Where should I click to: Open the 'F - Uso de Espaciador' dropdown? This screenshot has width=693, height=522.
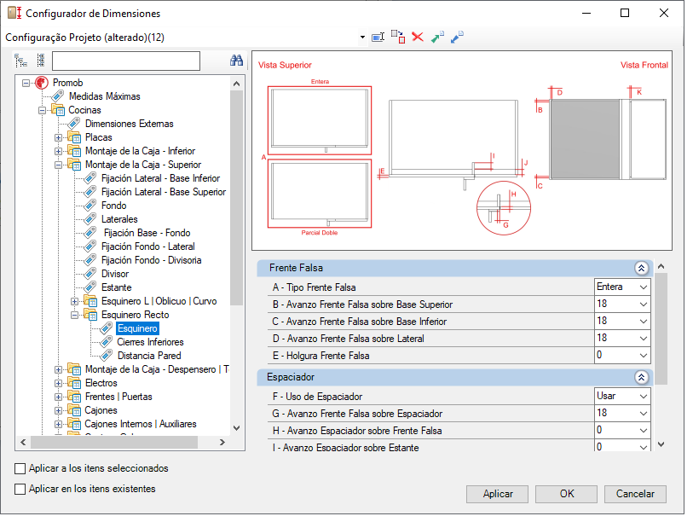point(644,397)
